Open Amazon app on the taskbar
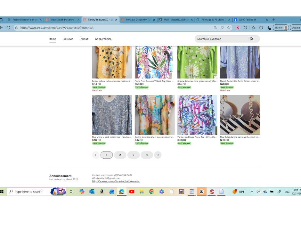Screen dimensions: 301x252 pos(102,191)
